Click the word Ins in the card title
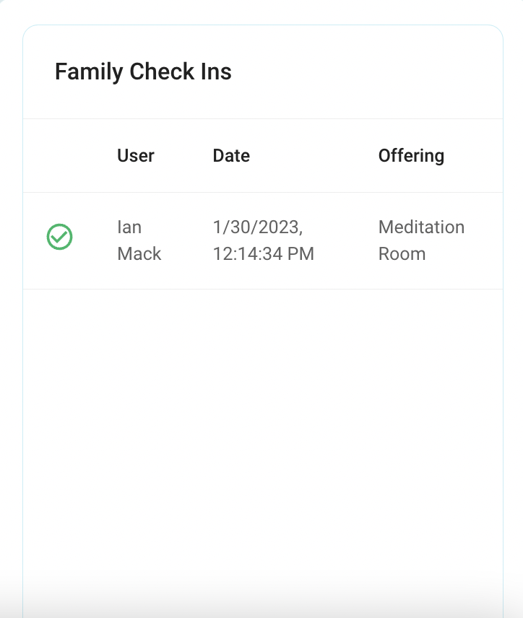The height and width of the screenshot is (618, 523). 216,71
